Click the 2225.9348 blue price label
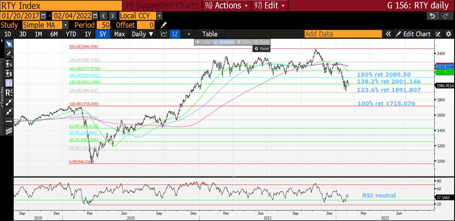Viewport: 455px width, 221px height. click(x=445, y=67)
